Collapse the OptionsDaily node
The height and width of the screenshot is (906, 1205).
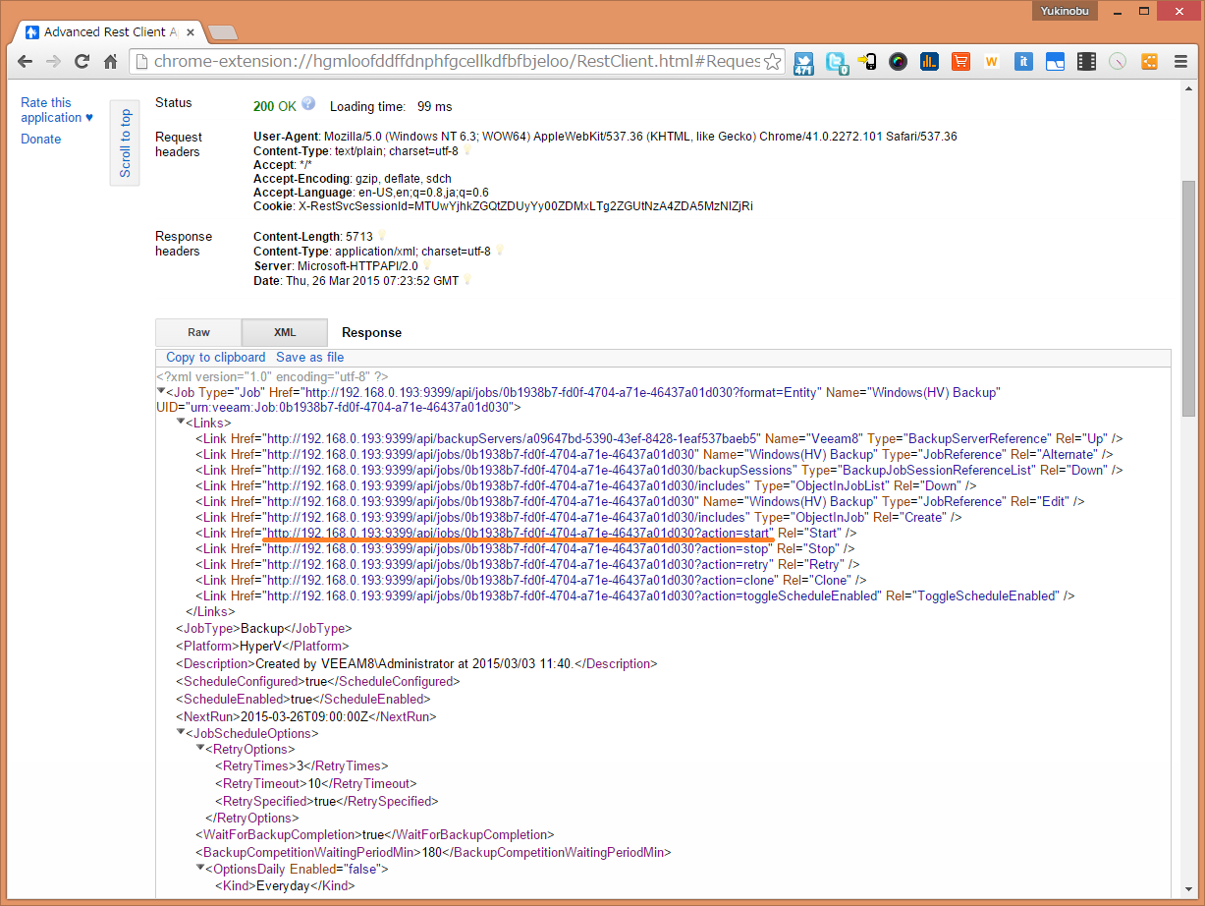(200, 868)
